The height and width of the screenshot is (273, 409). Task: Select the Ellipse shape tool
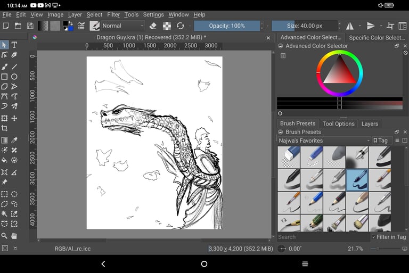pos(14,77)
